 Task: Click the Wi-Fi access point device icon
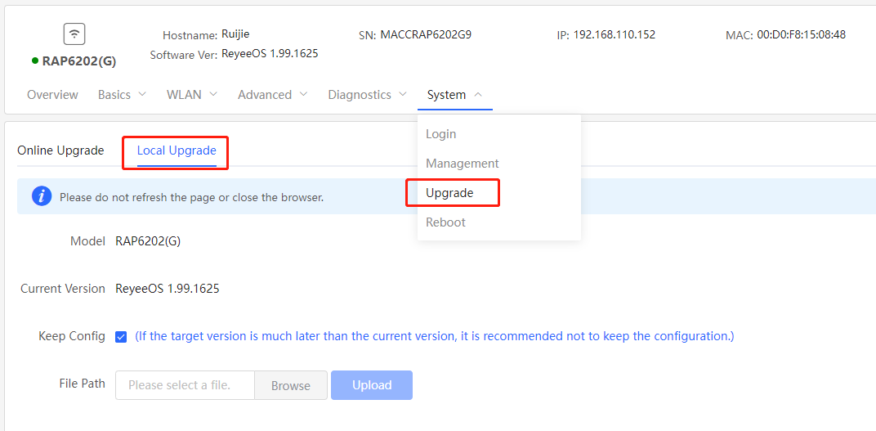(74, 34)
